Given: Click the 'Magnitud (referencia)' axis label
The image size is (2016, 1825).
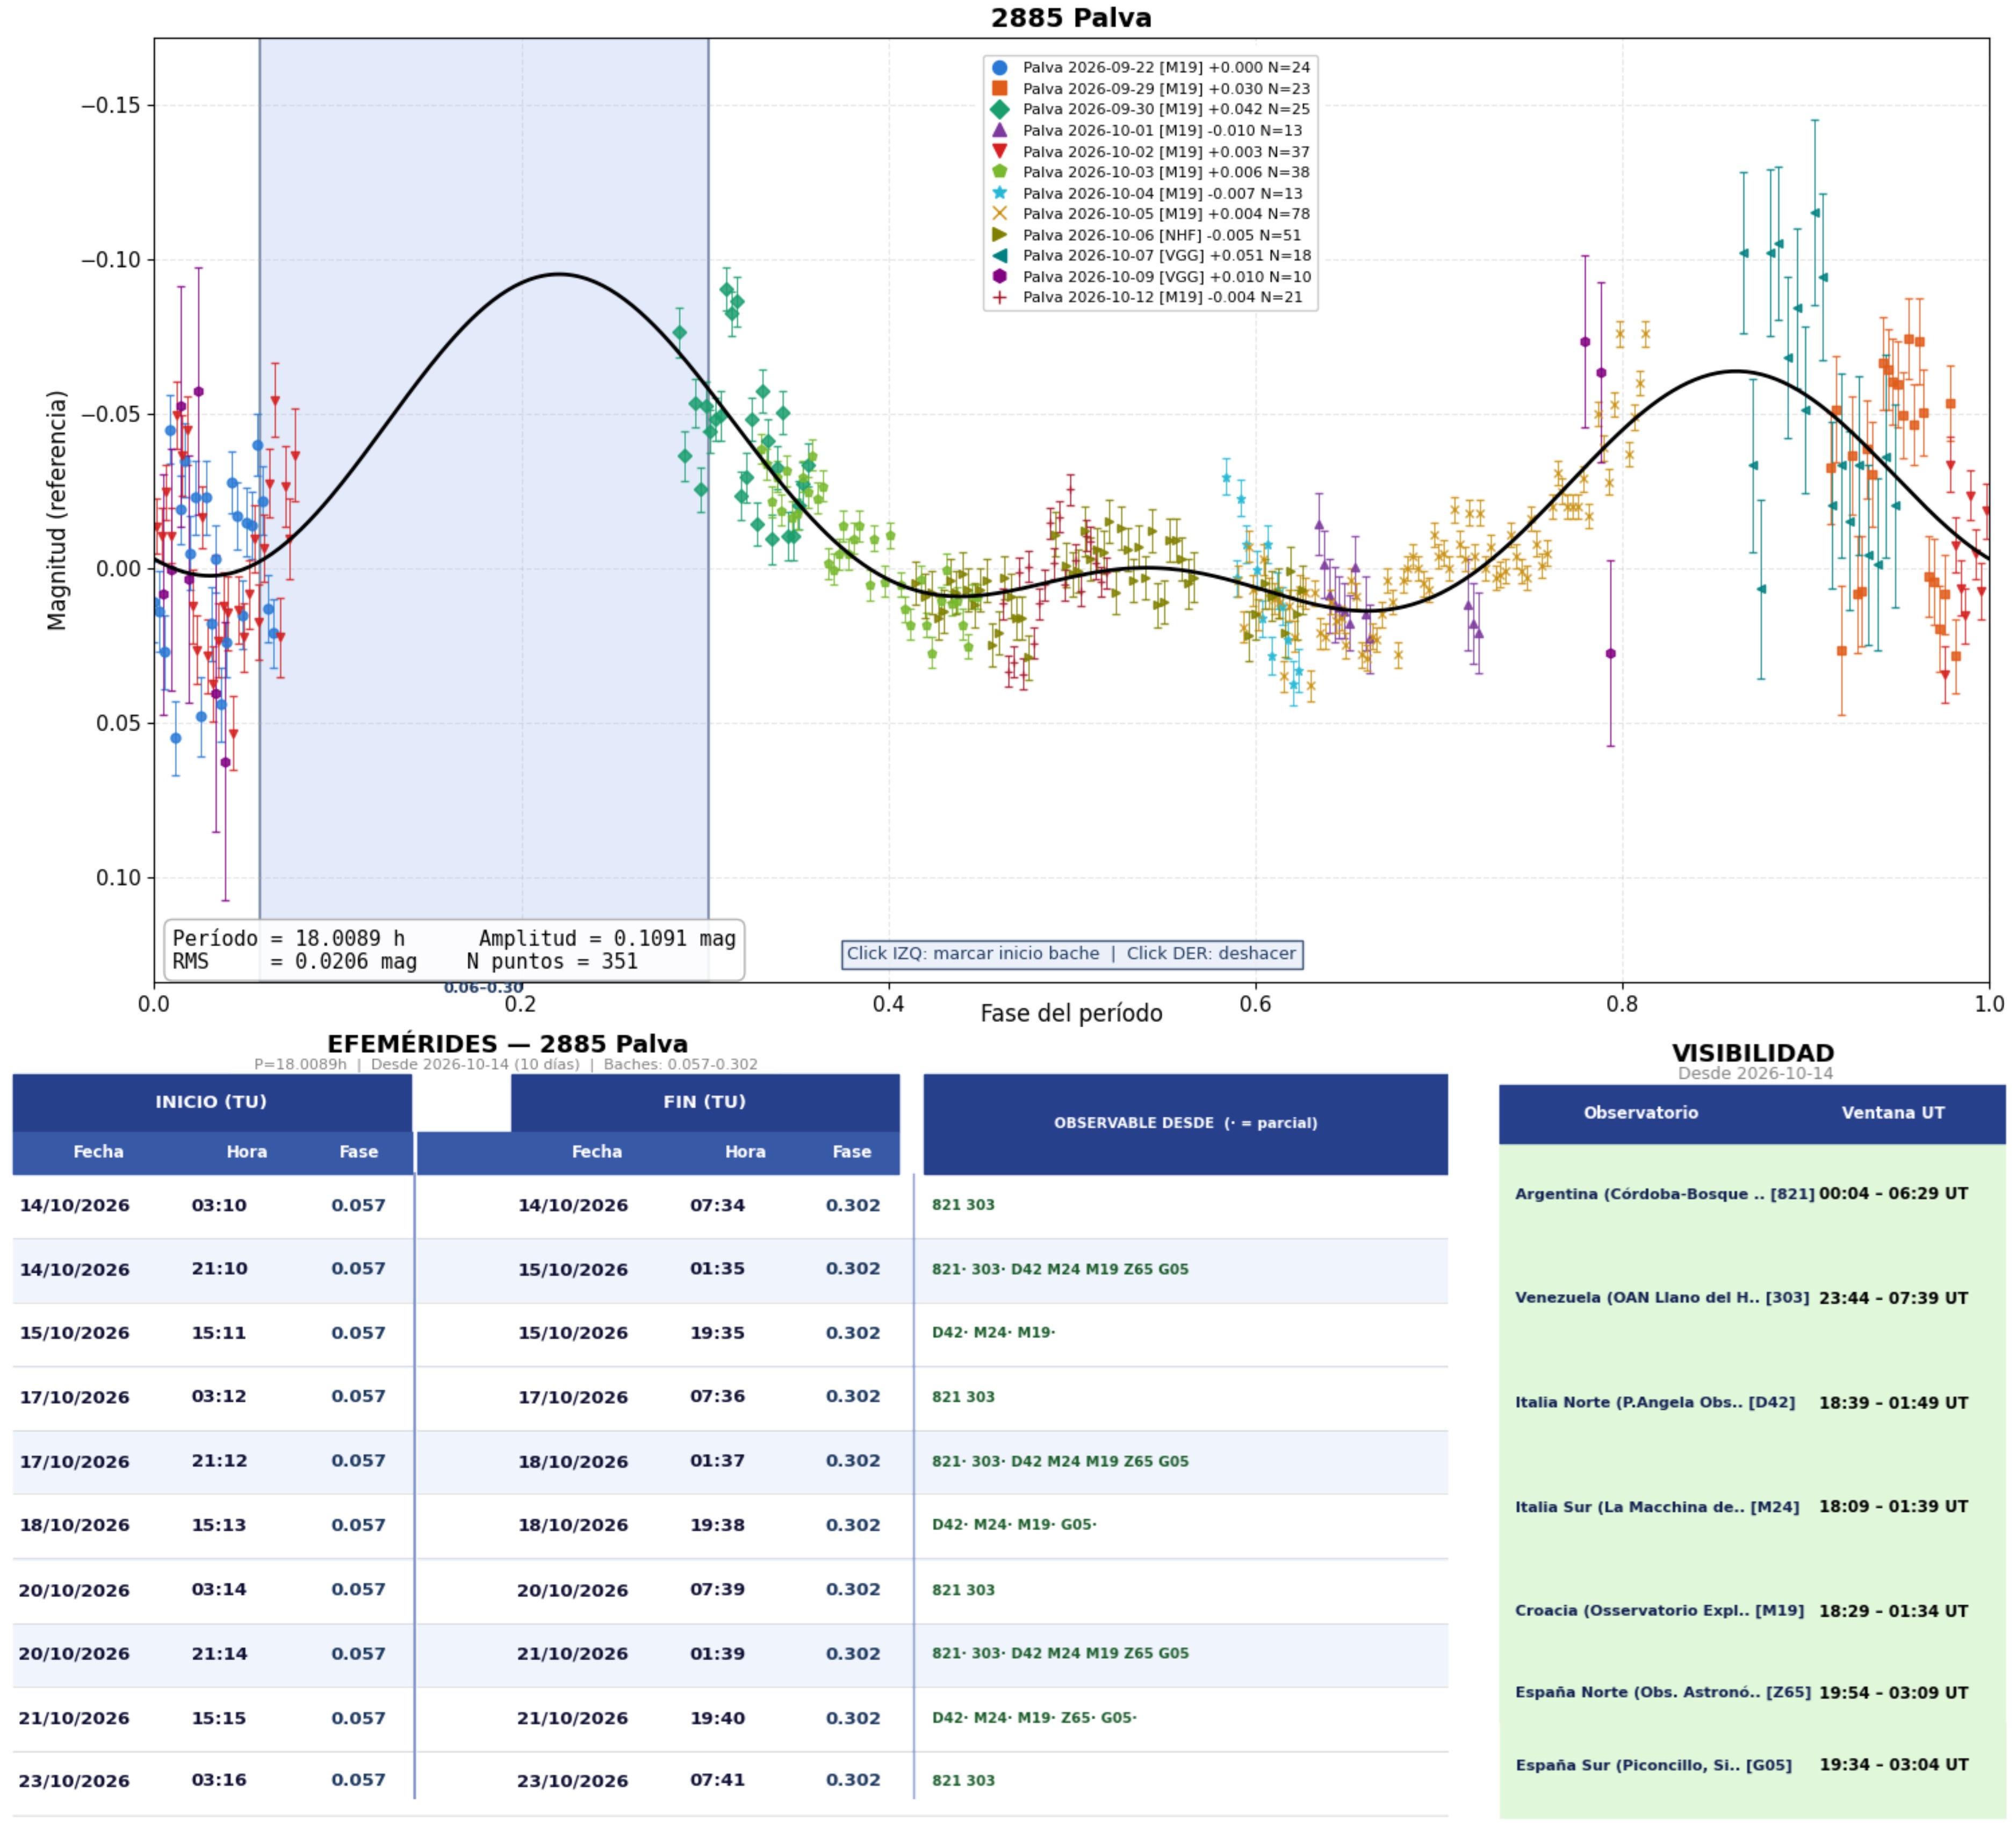Looking at the screenshot, I should (x=57, y=510).
